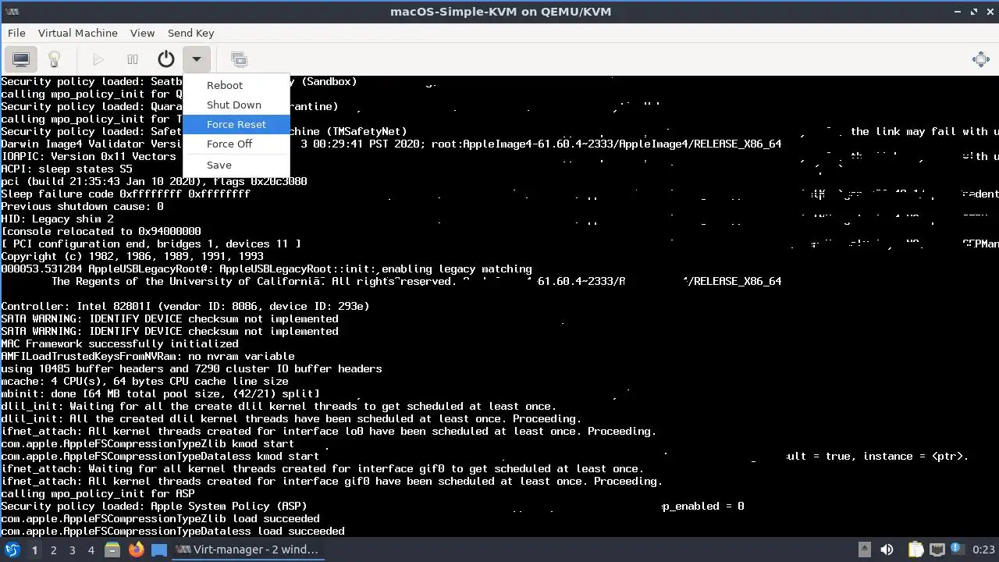Click 'AMFILoadTrustedKeysFromNVRam: no nvram variable' line

tap(148, 356)
